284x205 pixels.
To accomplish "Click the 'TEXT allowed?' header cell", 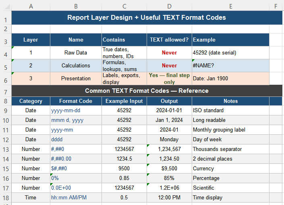I will pos(169,40).
